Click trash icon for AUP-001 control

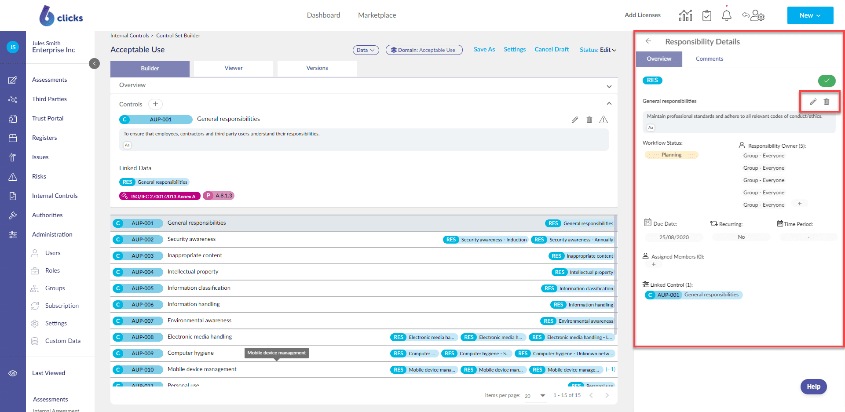pyautogui.click(x=589, y=120)
